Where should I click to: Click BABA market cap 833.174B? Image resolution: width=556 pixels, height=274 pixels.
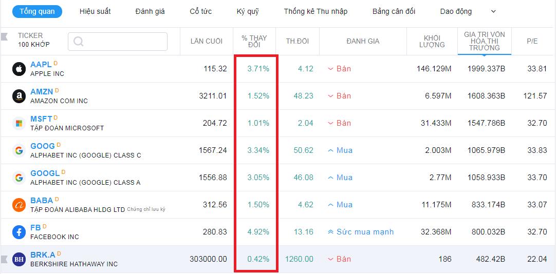pyautogui.click(x=488, y=205)
